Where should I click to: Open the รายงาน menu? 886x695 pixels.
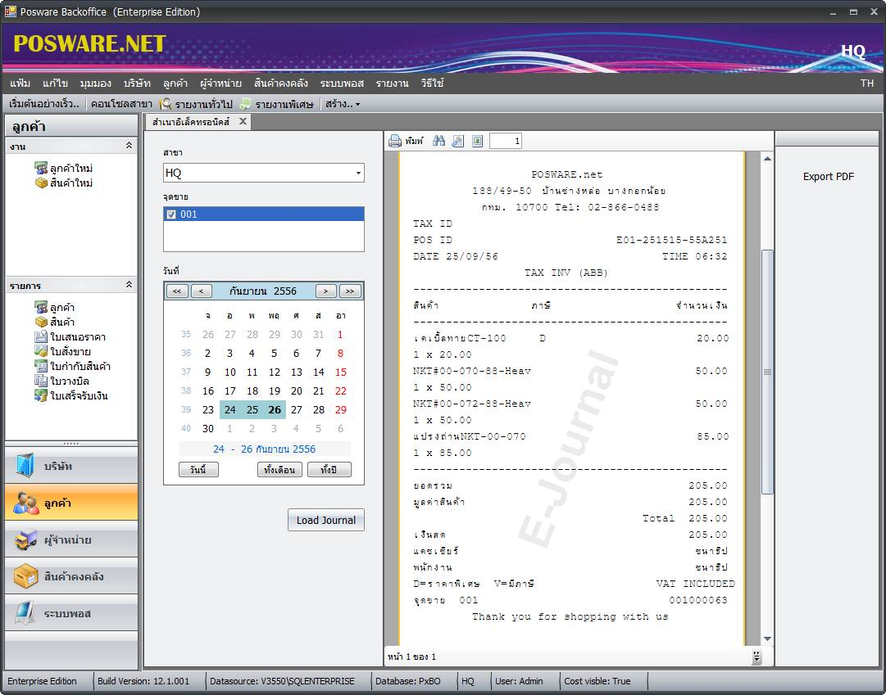click(392, 83)
